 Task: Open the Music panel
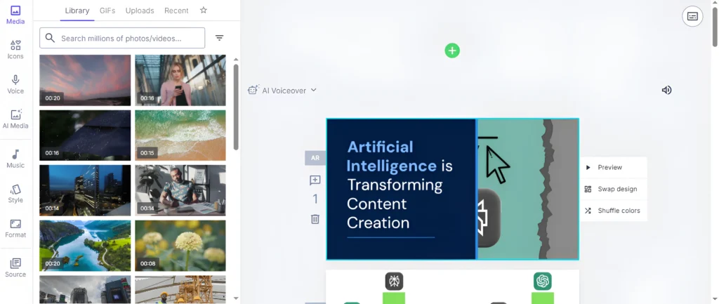pos(15,159)
